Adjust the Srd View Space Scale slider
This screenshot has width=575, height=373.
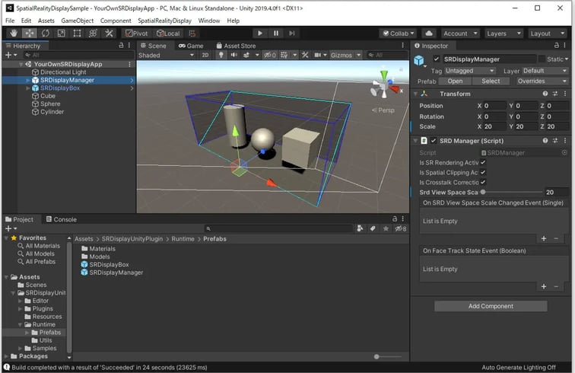click(484, 192)
